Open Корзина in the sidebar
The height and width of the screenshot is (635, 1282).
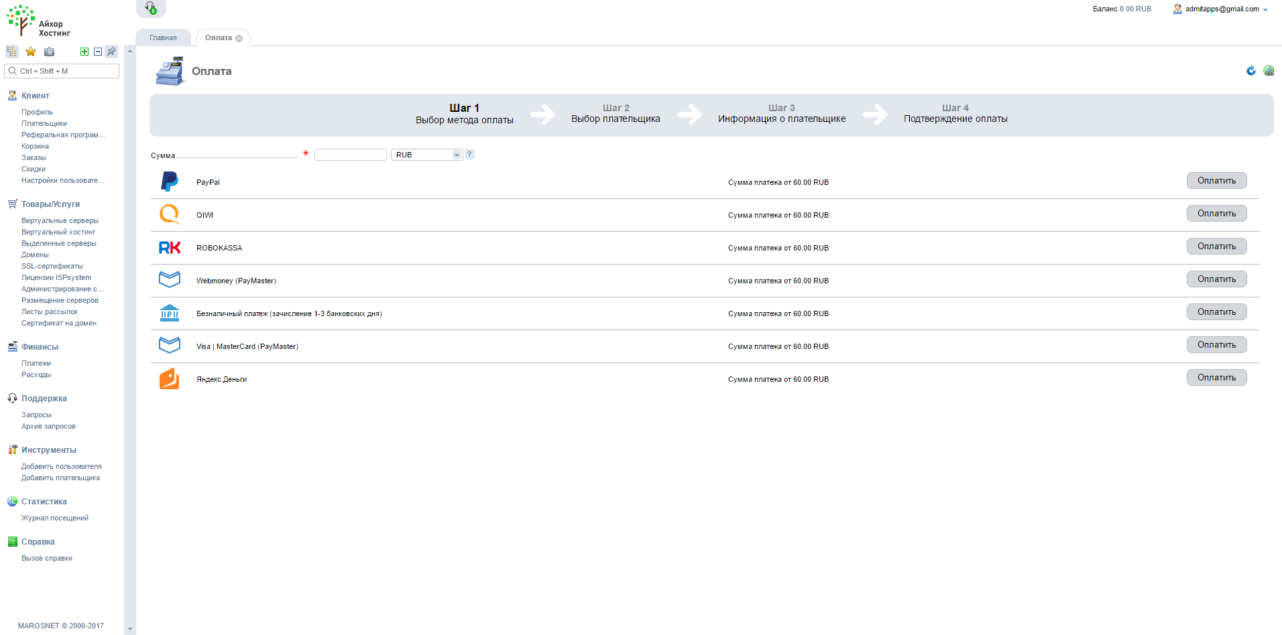[x=35, y=147]
